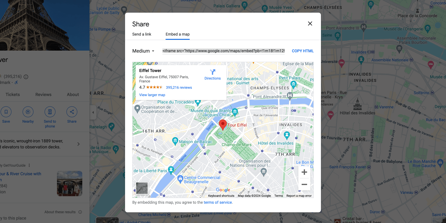The height and width of the screenshot is (223, 446).
Task: Click the iframe embed code field
Action: click(223, 51)
